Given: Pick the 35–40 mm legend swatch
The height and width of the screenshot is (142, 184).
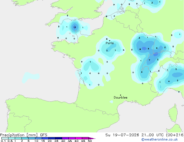Looking at the screenshot, I should tap(72, 138).
